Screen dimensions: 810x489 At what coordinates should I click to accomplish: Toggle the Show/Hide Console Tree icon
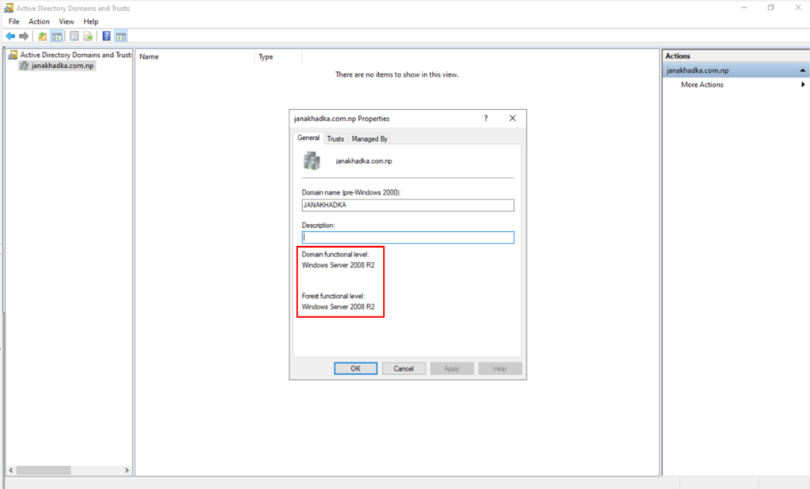57,36
